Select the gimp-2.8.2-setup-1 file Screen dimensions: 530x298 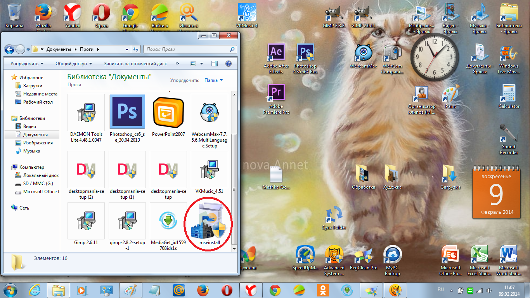127,227
